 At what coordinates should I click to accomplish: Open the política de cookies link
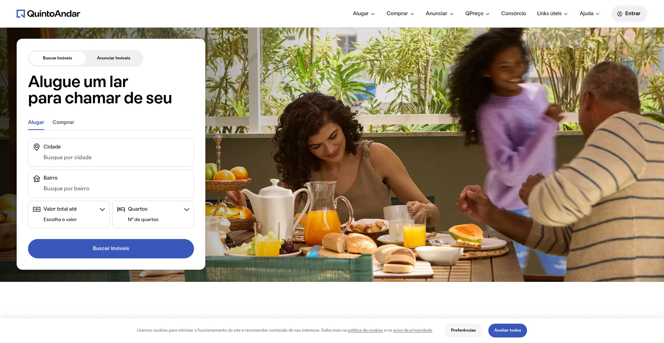[x=365, y=331]
